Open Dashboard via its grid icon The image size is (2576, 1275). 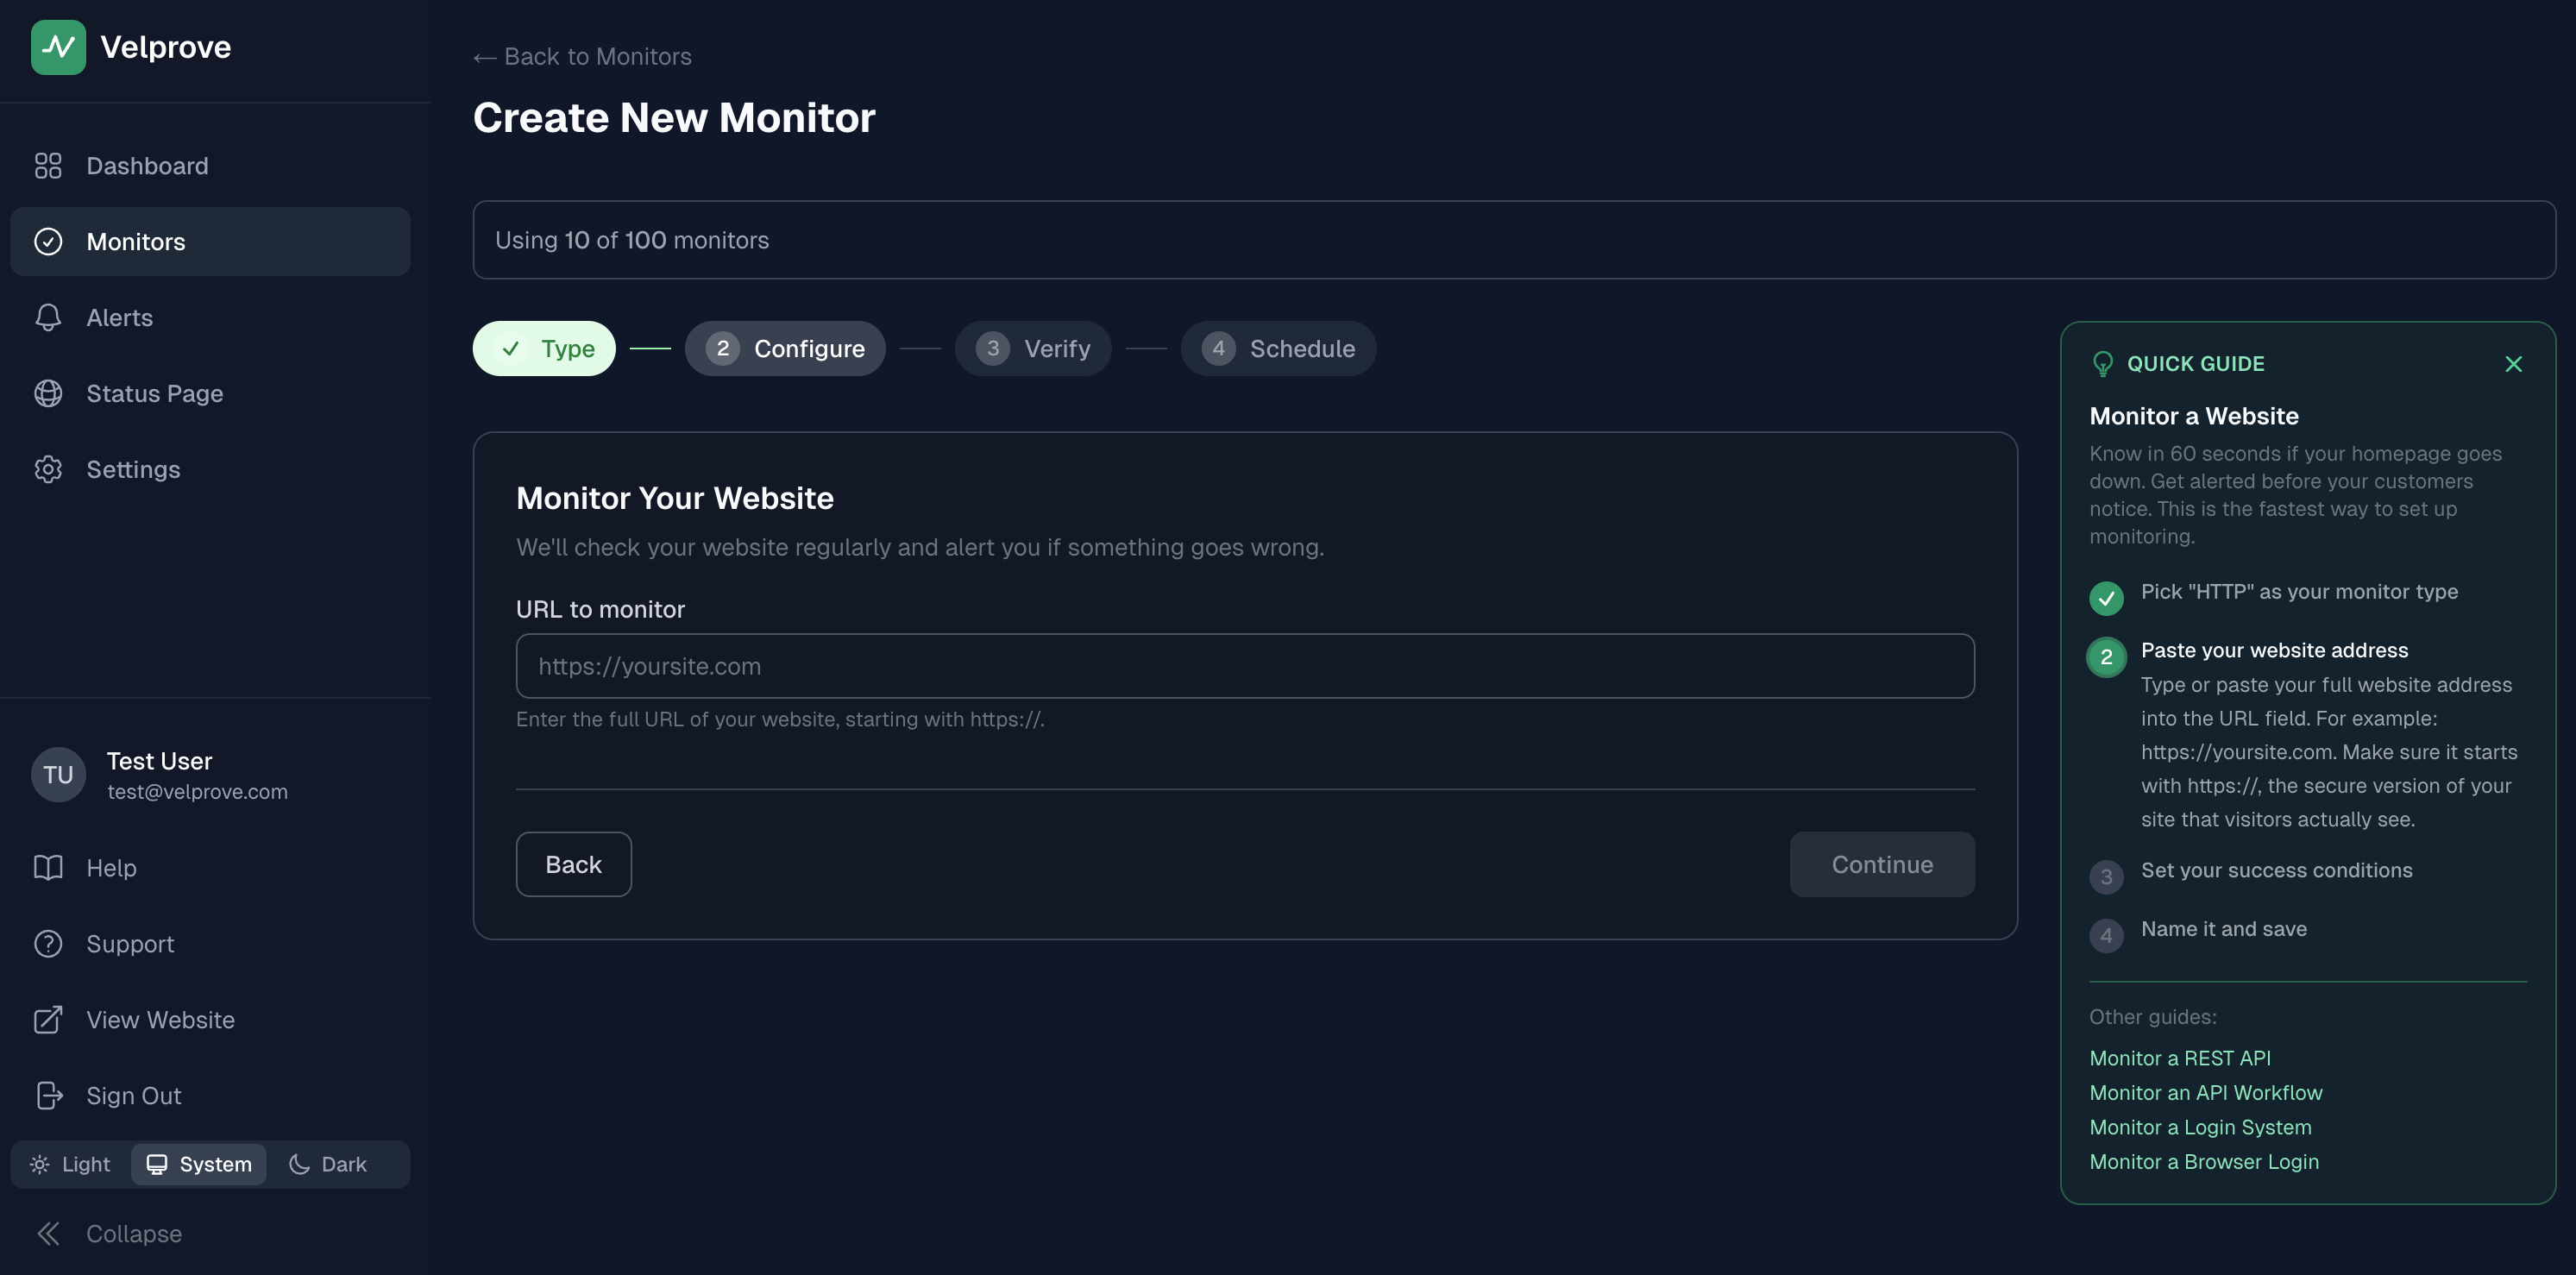(48, 166)
